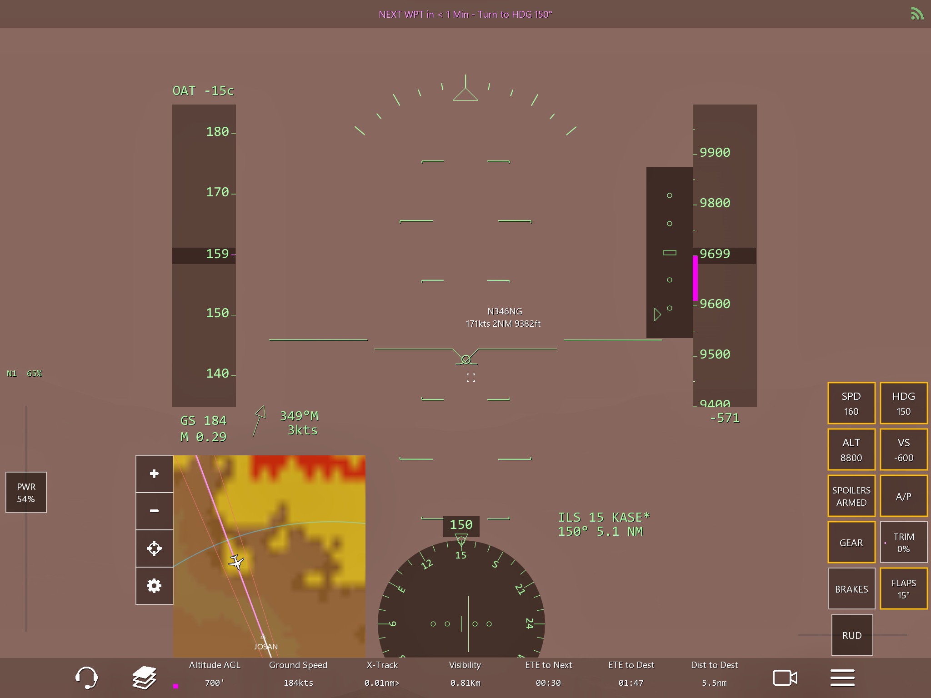Open the ALT 8800 altitude selector

pyautogui.click(x=851, y=449)
